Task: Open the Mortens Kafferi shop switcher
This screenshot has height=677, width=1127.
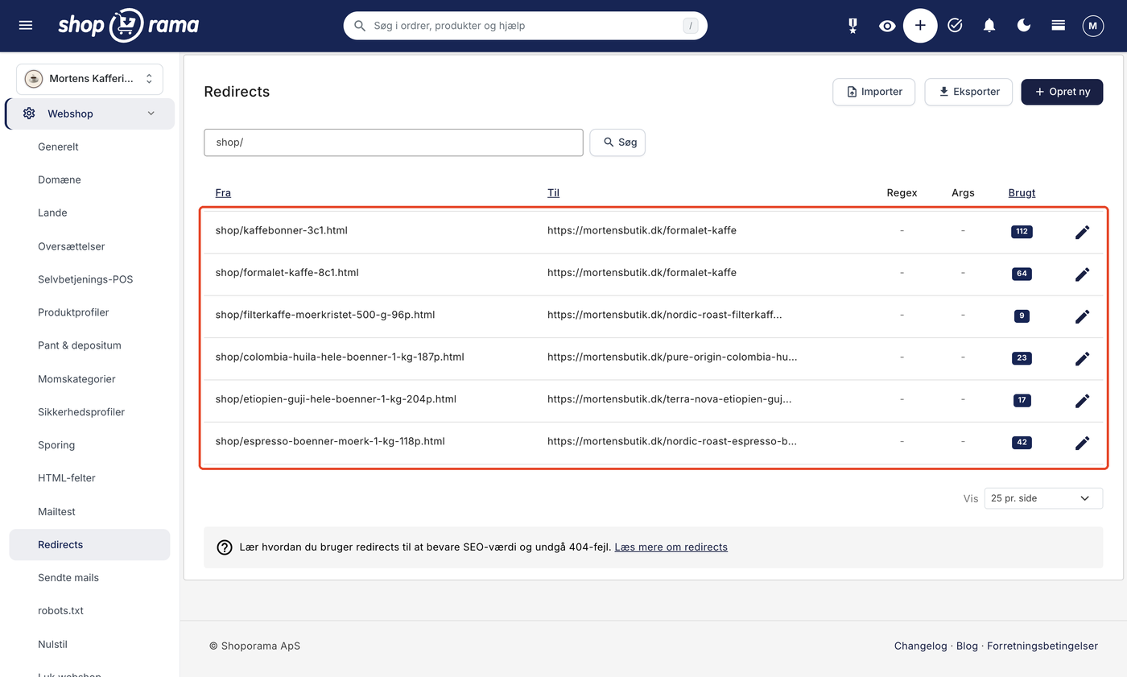Action: pos(89,79)
